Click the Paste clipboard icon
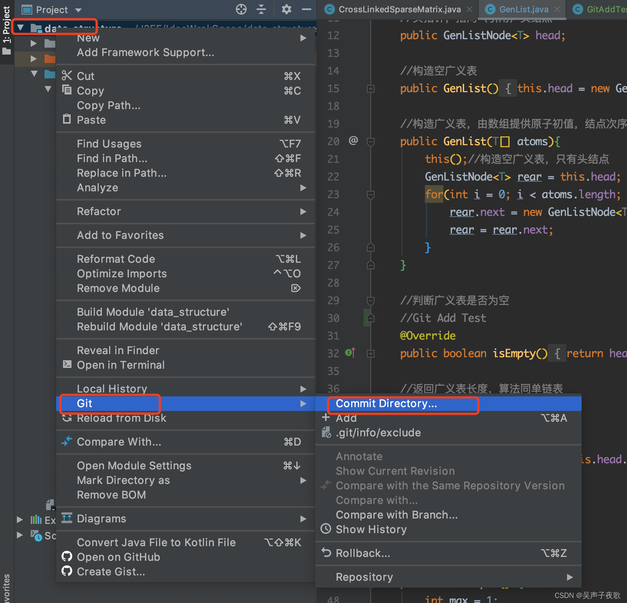This screenshot has width=627, height=603. [x=67, y=119]
